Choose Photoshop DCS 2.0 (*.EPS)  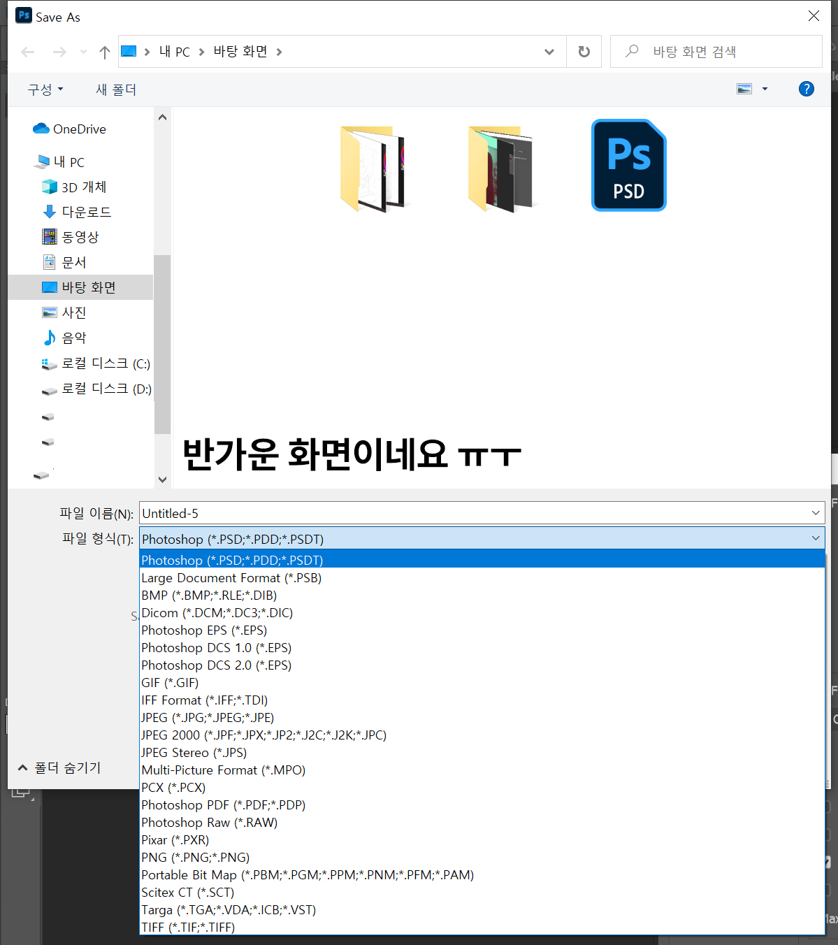point(482,665)
